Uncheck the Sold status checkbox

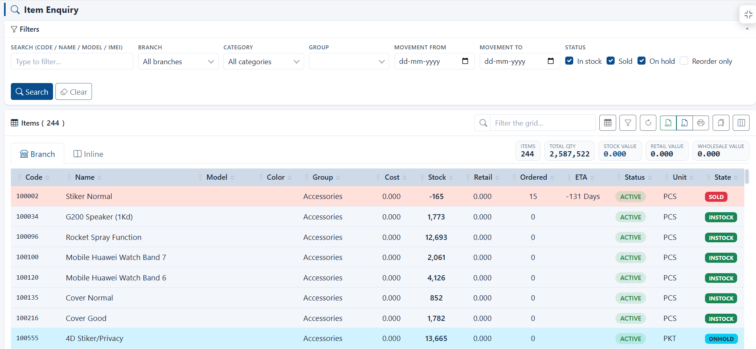611,61
